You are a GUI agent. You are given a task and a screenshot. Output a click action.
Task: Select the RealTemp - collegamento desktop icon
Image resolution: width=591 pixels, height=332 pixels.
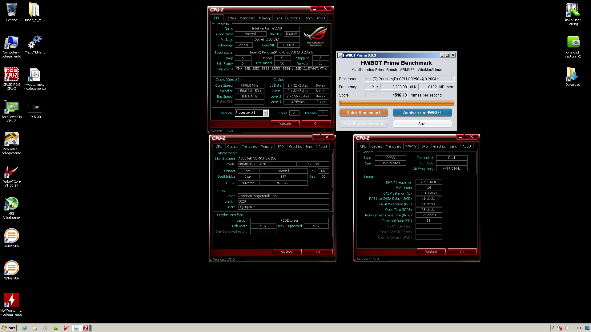11,143
